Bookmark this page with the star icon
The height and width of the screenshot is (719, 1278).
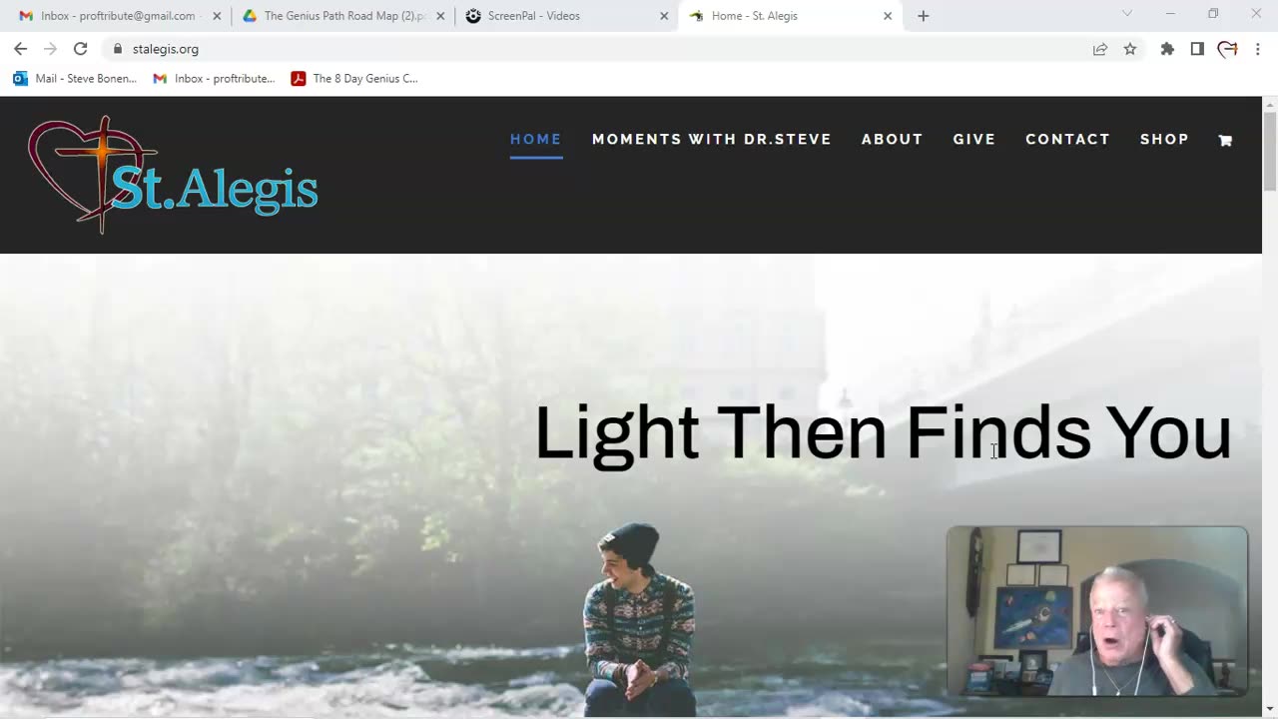1130,49
